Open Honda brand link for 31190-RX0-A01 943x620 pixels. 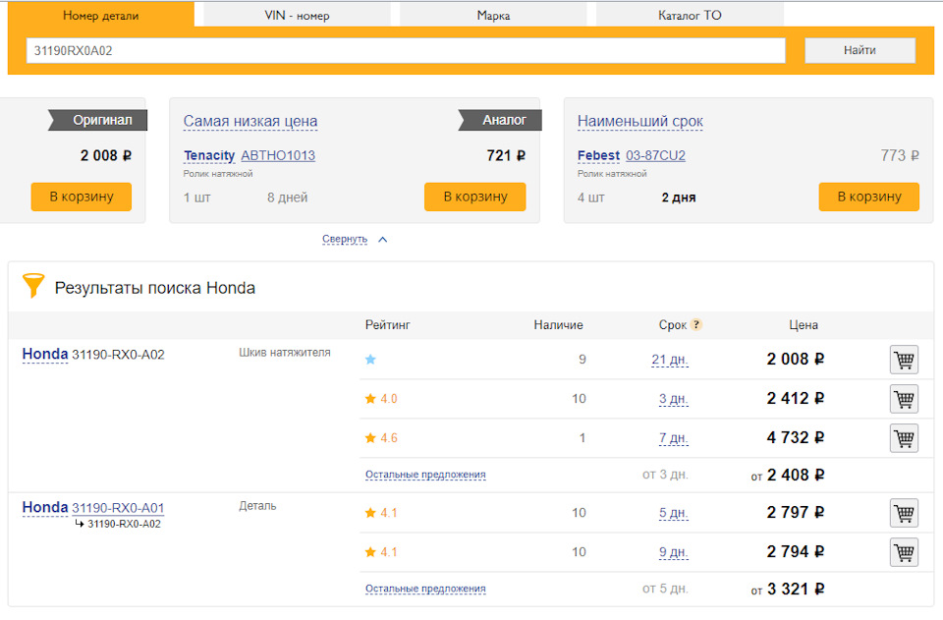tap(45, 508)
